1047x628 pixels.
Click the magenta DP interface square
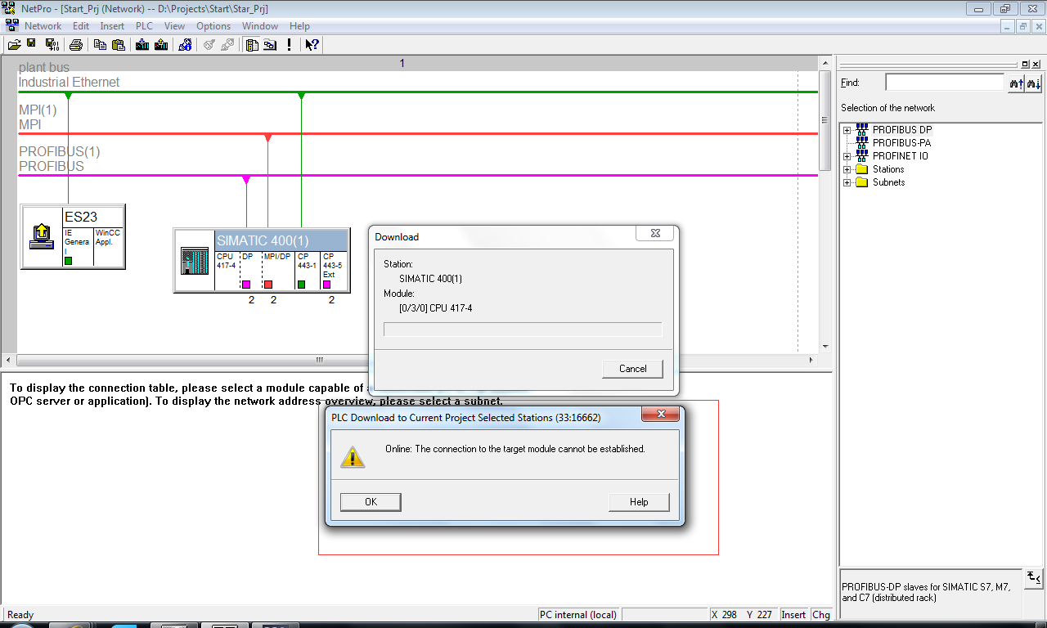tap(245, 285)
